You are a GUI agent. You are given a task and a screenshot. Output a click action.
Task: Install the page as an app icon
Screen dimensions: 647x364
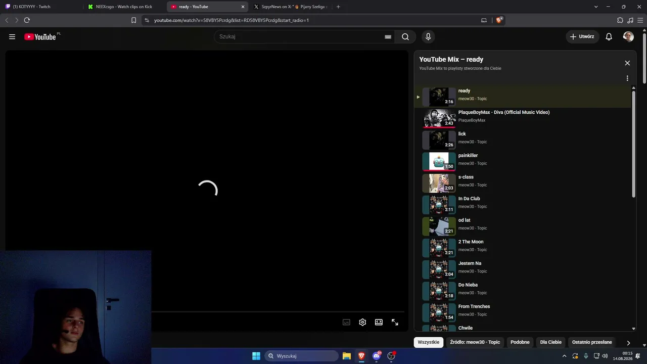pos(484,20)
